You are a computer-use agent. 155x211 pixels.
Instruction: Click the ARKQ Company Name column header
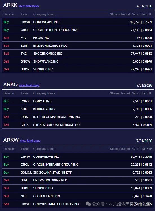pyautogui.click(x=44, y=93)
